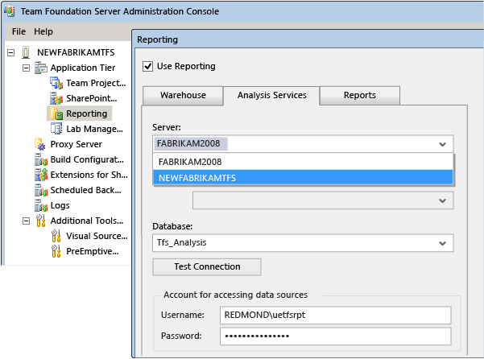Select Build Configurat... tree item
The height and width of the screenshot is (359, 484).
pos(87,159)
